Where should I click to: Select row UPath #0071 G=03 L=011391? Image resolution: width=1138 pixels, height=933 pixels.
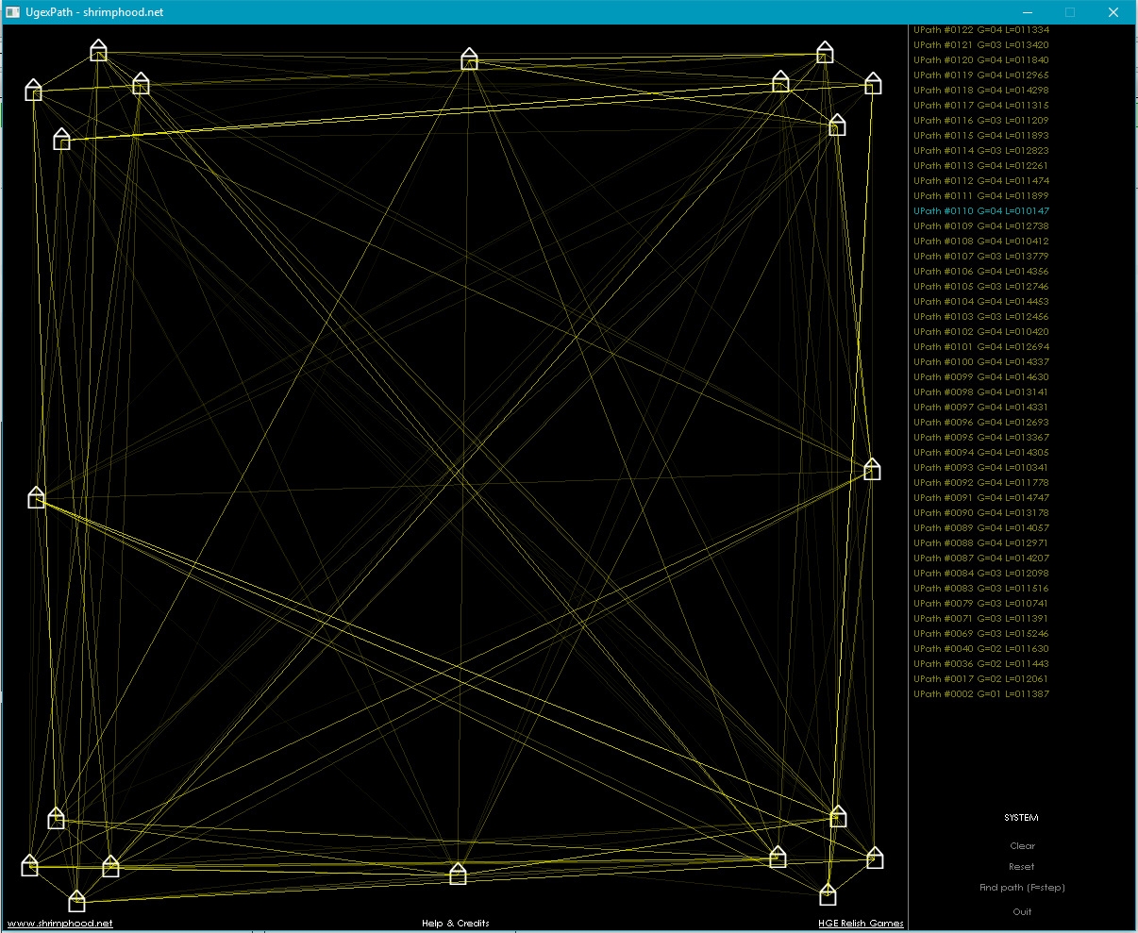click(981, 619)
